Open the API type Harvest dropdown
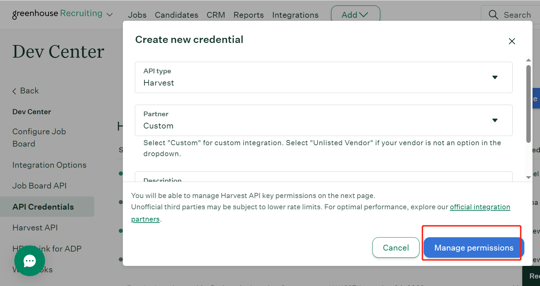 tap(324, 77)
